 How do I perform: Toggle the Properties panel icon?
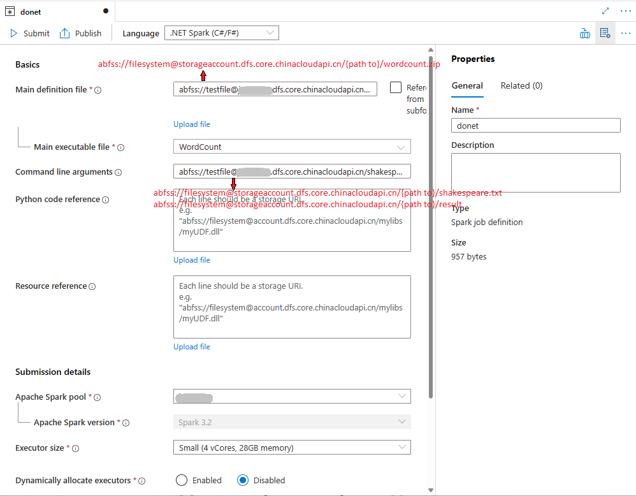[x=605, y=33]
